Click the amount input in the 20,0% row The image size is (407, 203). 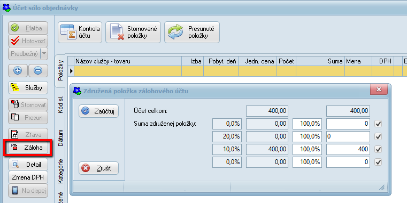point(348,136)
